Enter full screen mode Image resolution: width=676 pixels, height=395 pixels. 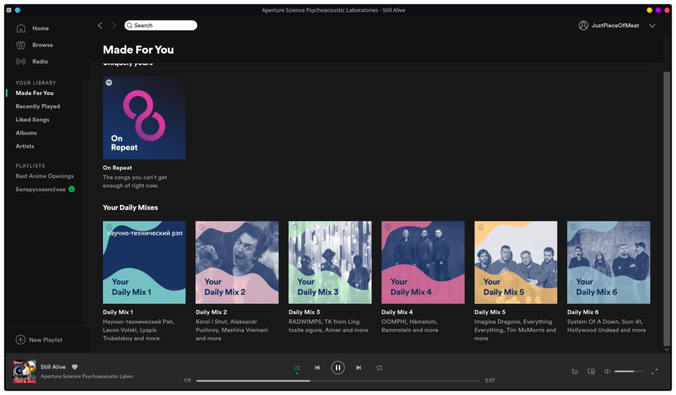[x=655, y=371]
